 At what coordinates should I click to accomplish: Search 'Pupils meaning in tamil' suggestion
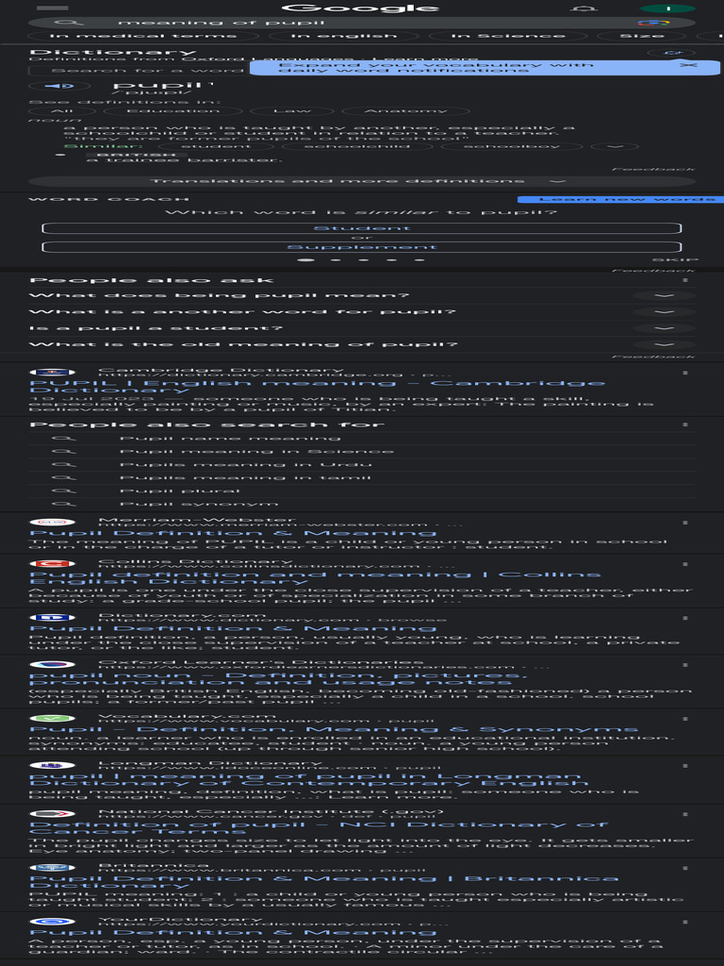[362, 477]
